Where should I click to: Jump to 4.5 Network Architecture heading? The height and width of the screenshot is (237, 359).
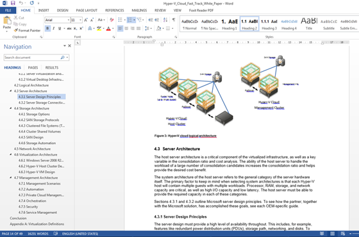32,149
